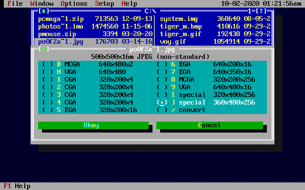Open the Help menu
The image size is (305, 190).
pos(129,3)
